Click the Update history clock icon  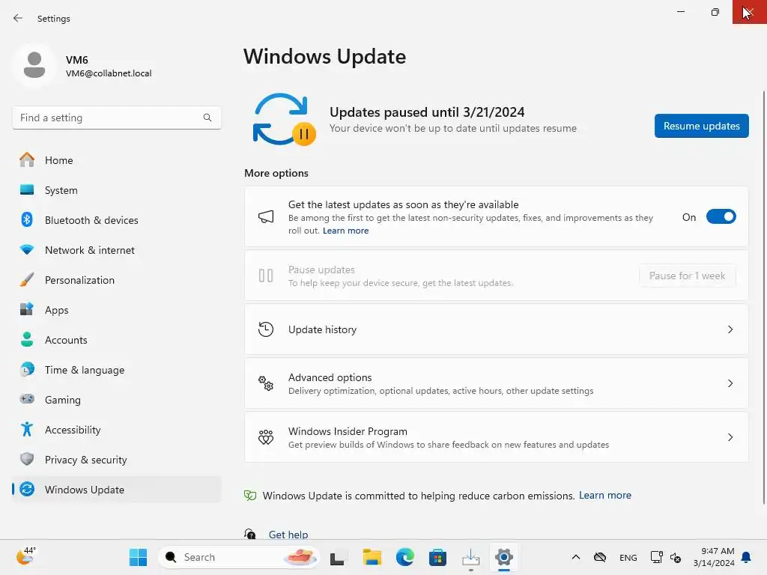[266, 329]
